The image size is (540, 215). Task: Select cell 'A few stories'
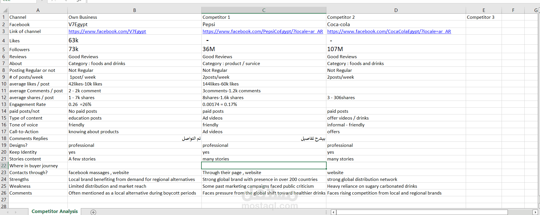(135, 159)
